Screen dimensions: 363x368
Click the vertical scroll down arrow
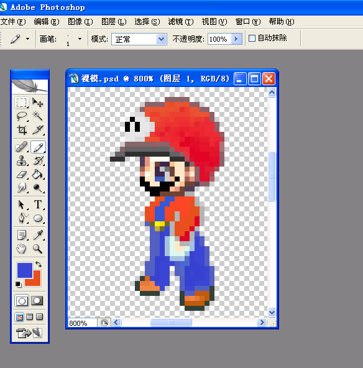click(272, 313)
